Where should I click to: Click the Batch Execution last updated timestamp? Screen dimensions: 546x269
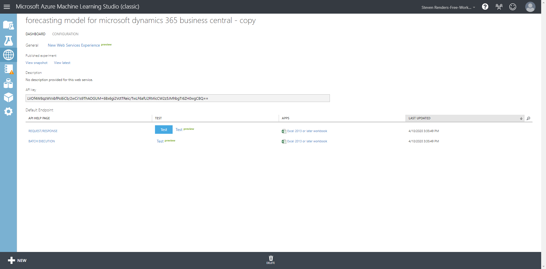[424, 141]
